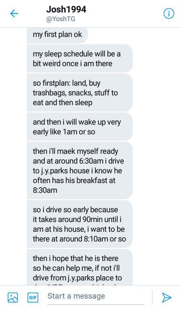Tap the 'wake up very early' message

79,127
